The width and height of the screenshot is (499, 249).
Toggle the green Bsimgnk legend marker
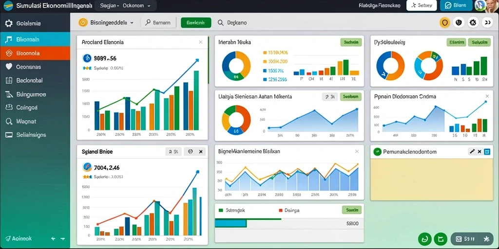pos(221,210)
